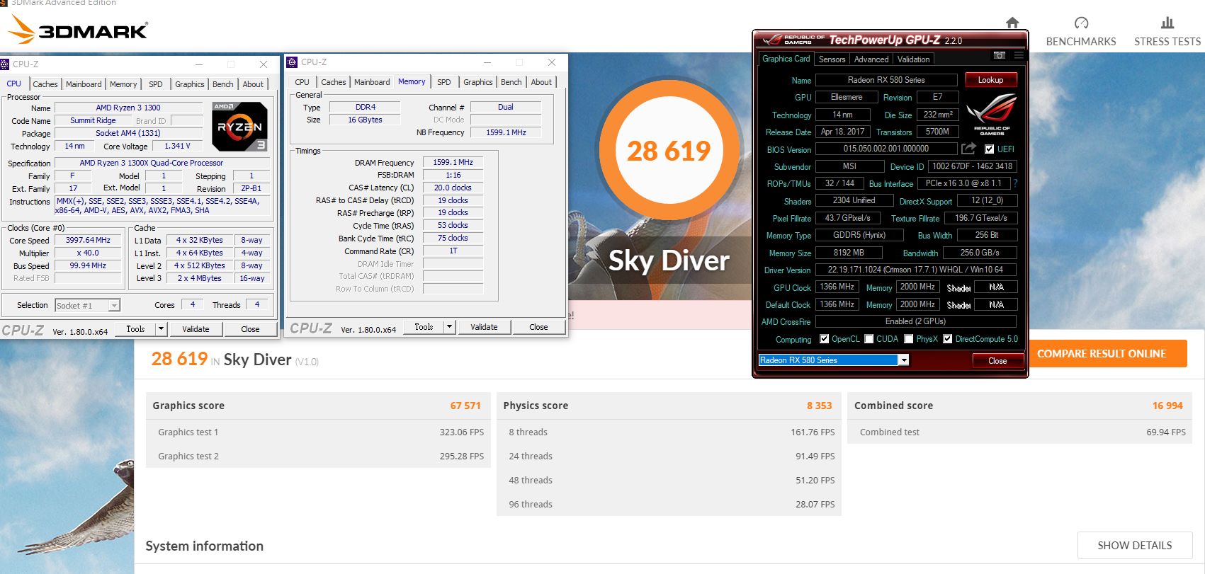Switch to the GPU-Z Sensors tab
Screen dimensions: 1205x574
point(832,59)
